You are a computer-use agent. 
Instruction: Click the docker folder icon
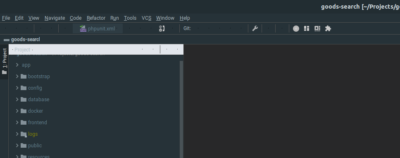(x=24, y=111)
